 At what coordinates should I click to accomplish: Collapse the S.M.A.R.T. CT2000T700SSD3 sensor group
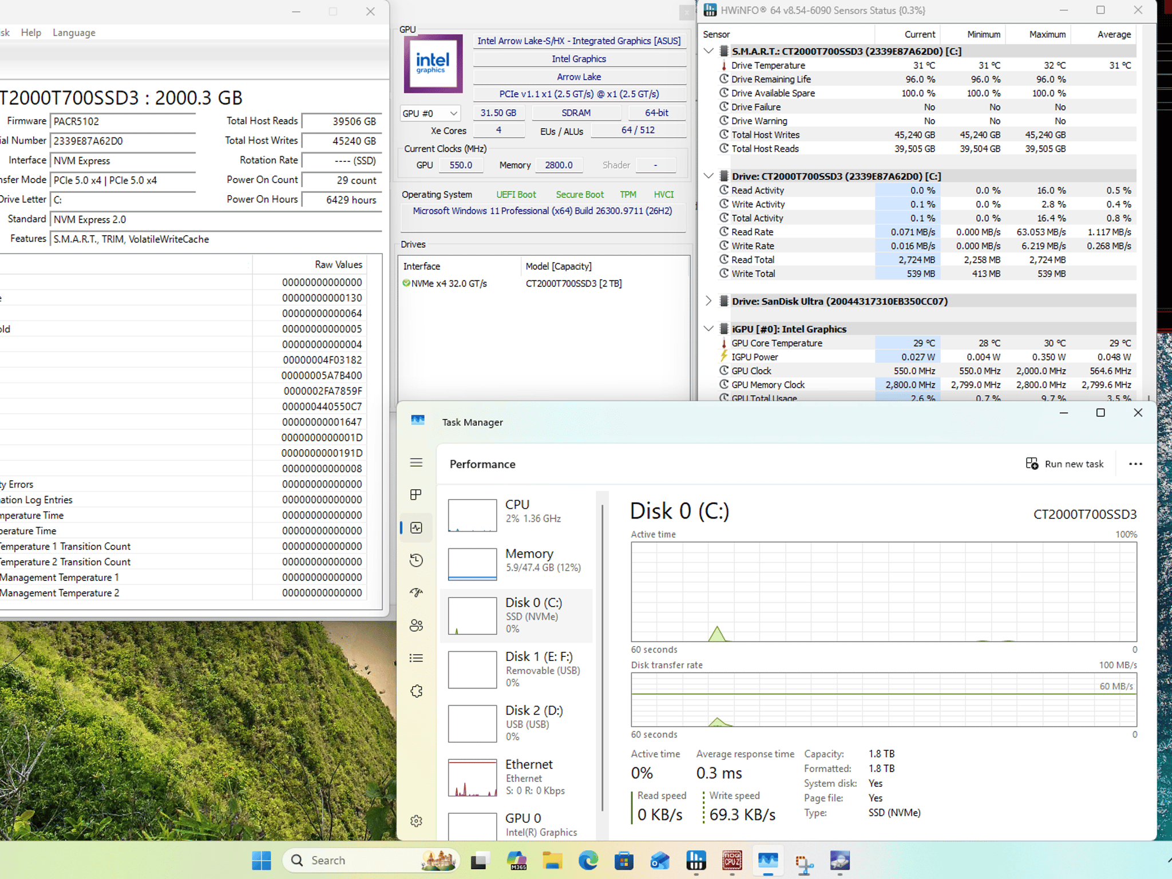point(708,51)
